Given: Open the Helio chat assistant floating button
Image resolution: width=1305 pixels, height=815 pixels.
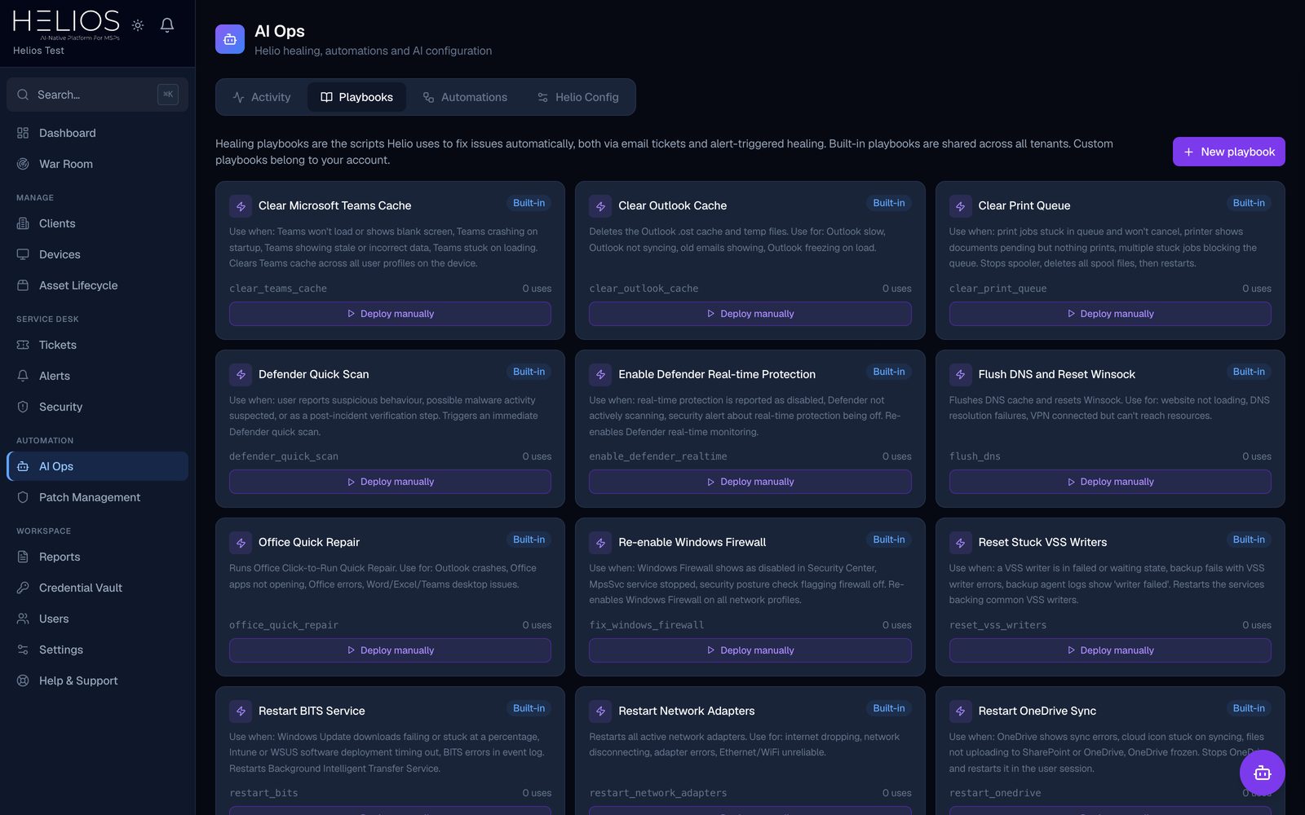Looking at the screenshot, I should [x=1262, y=773].
